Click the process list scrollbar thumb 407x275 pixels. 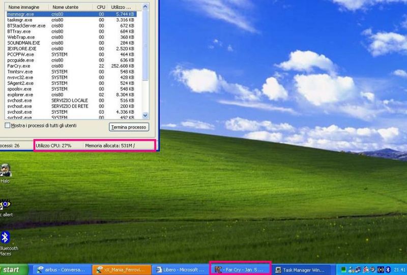(x=145, y=45)
